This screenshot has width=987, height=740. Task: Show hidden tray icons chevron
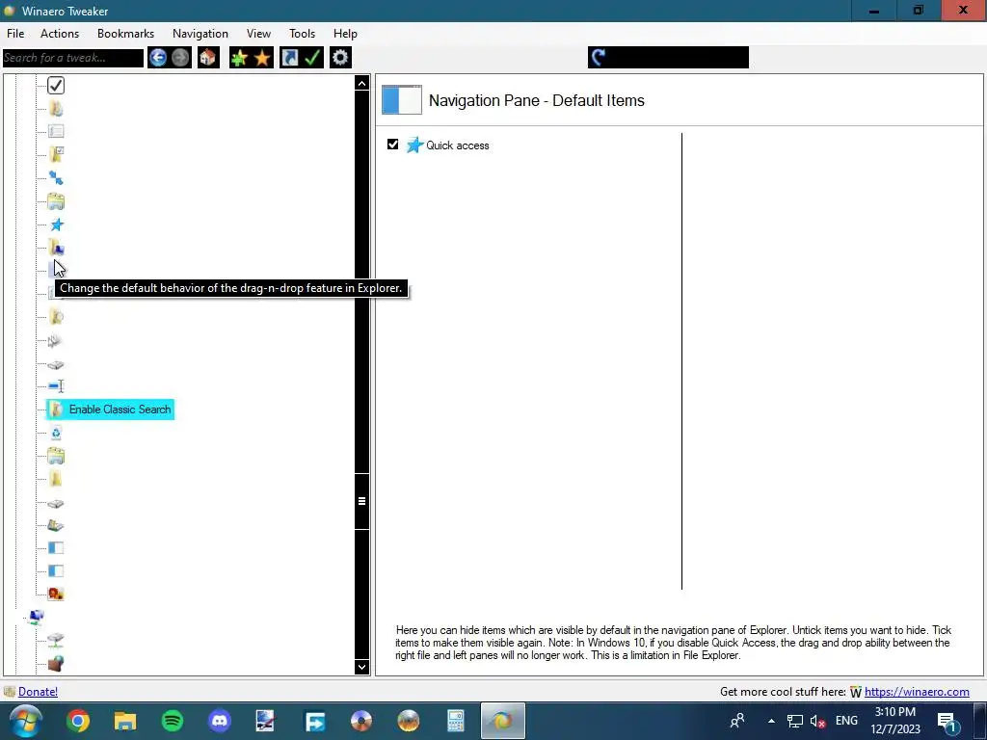tap(771, 721)
